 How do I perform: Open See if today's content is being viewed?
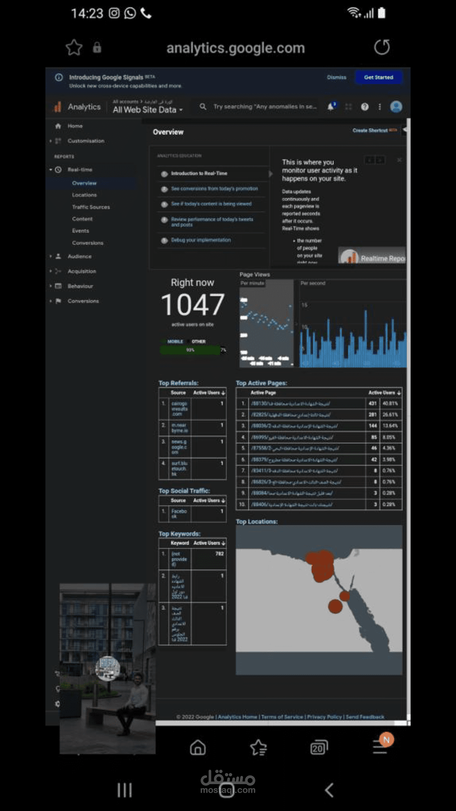click(211, 204)
